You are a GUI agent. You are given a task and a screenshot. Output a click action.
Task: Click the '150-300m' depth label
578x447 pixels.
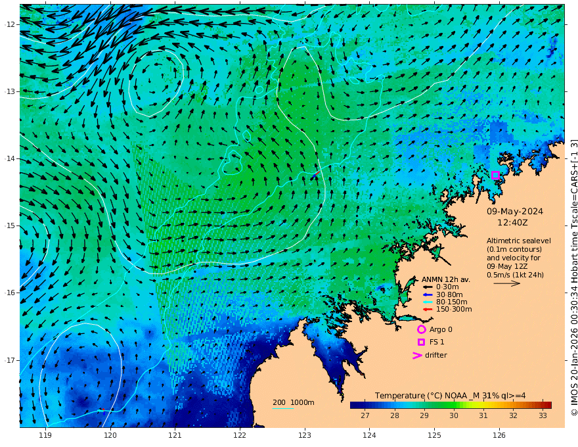[x=454, y=310]
